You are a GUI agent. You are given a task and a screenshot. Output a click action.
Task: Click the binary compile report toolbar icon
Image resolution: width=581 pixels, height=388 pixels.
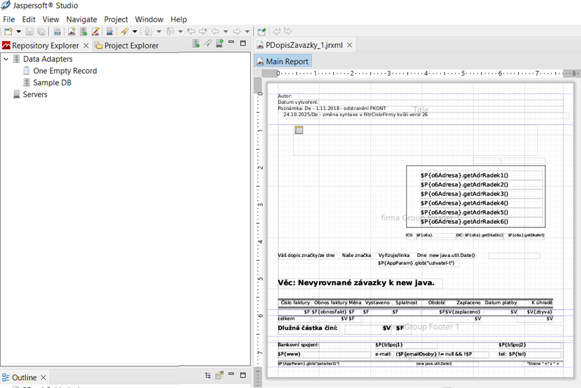coord(57,31)
